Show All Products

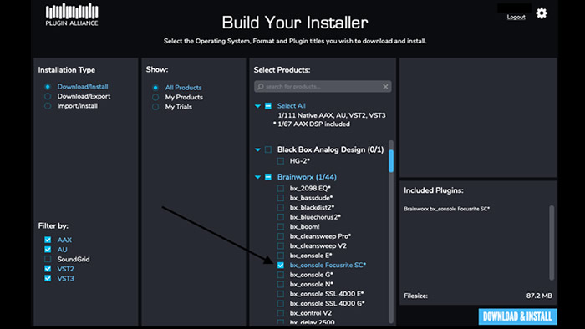pyautogui.click(x=155, y=88)
